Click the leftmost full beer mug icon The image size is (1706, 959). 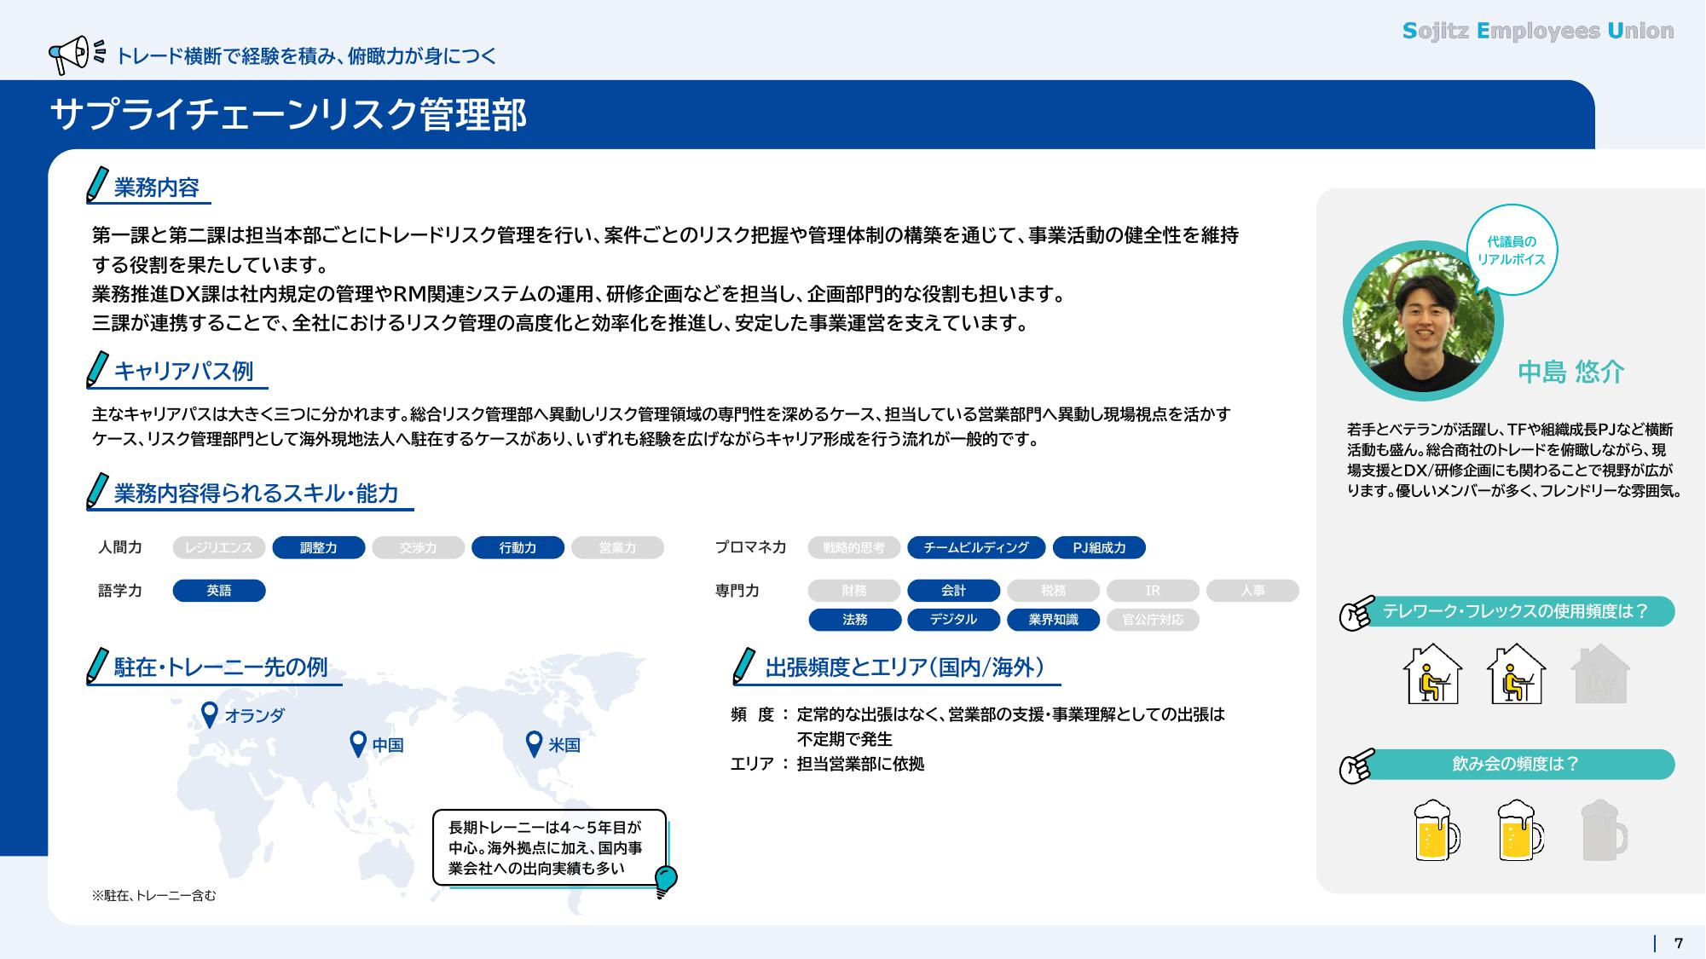(1436, 829)
